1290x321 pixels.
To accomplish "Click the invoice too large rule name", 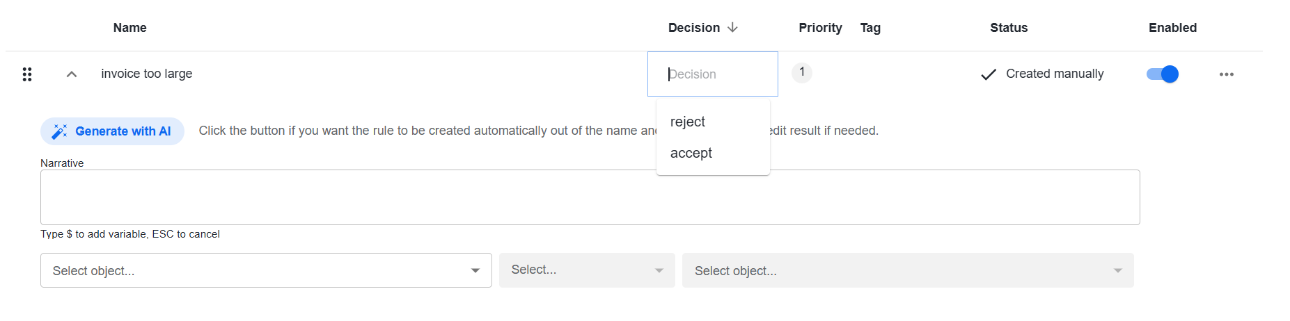I will pos(147,74).
